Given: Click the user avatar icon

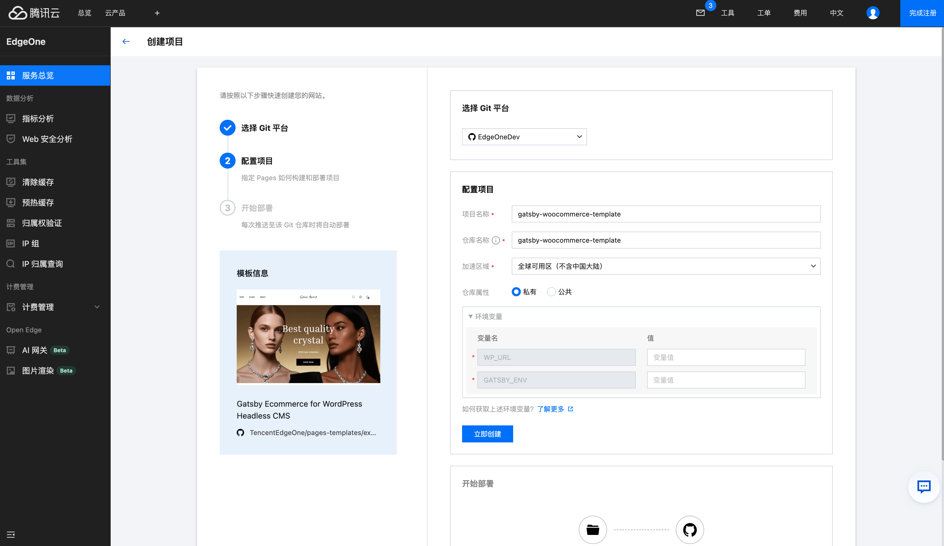Looking at the screenshot, I should [872, 13].
